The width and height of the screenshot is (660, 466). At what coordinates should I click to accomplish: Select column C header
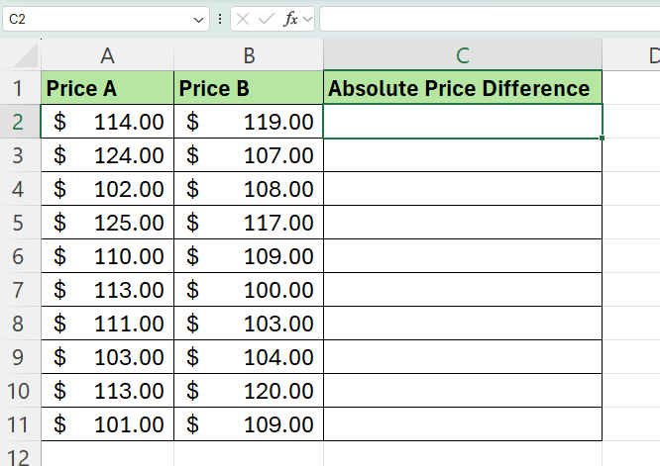click(x=463, y=55)
